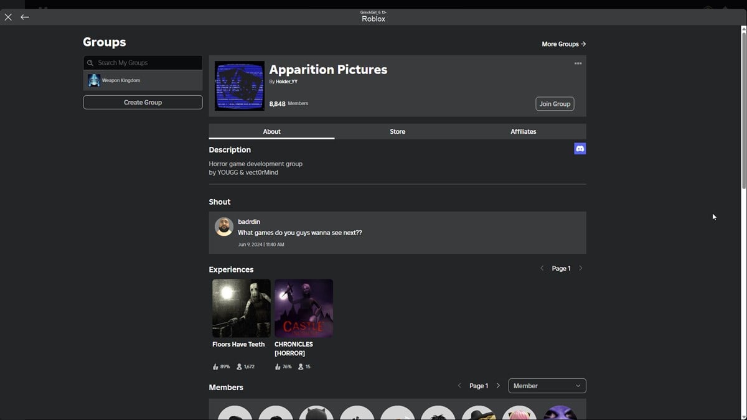Viewport: 747px width, 420px height.
Task: Click the Apparition Pictures group logo
Action: 240,86
